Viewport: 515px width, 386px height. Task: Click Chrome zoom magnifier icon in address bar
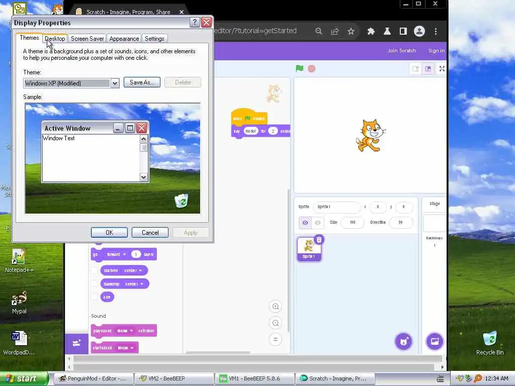click(x=318, y=31)
